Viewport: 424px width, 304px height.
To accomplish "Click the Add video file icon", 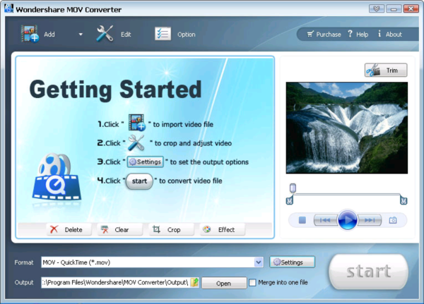I will [29, 34].
